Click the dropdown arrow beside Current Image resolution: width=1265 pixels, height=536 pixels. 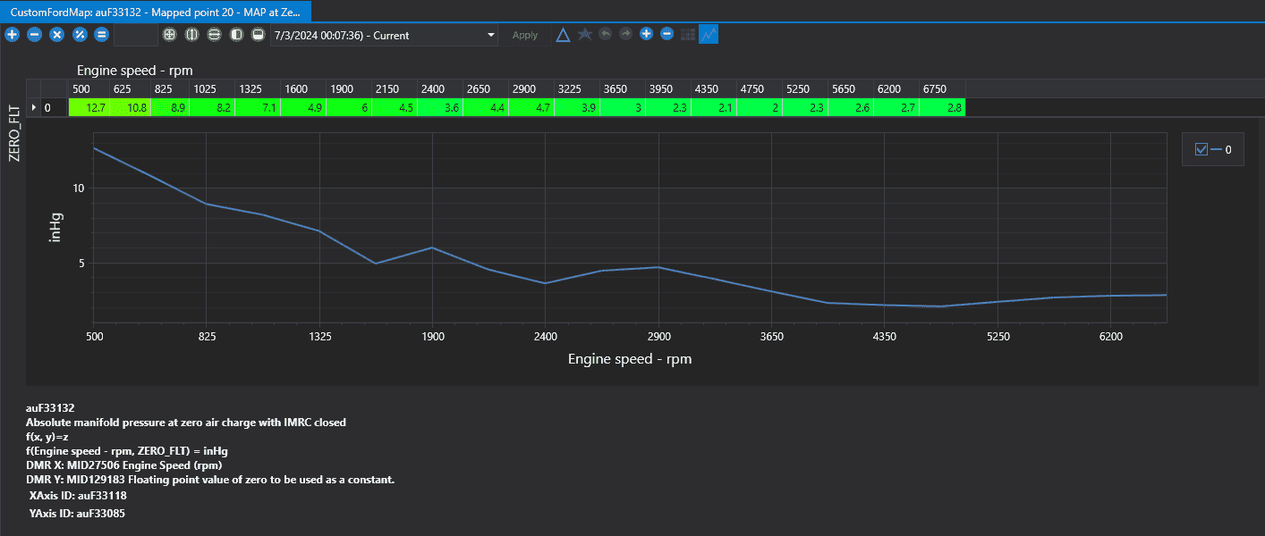[x=490, y=36]
